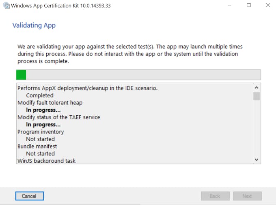Select 'Modify fault tolerant heap' entry

click(50, 103)
